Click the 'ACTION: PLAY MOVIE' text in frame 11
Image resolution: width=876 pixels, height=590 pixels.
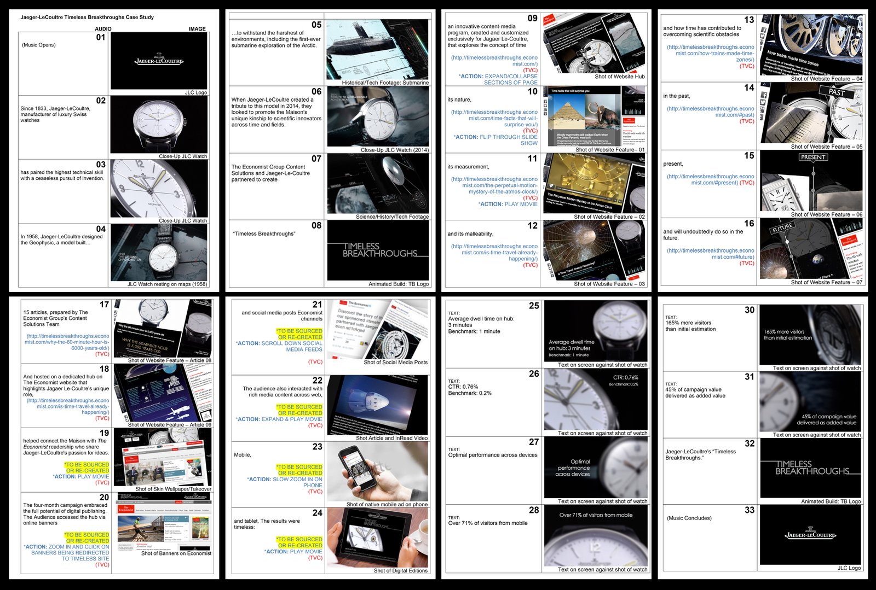pos(508,204)
